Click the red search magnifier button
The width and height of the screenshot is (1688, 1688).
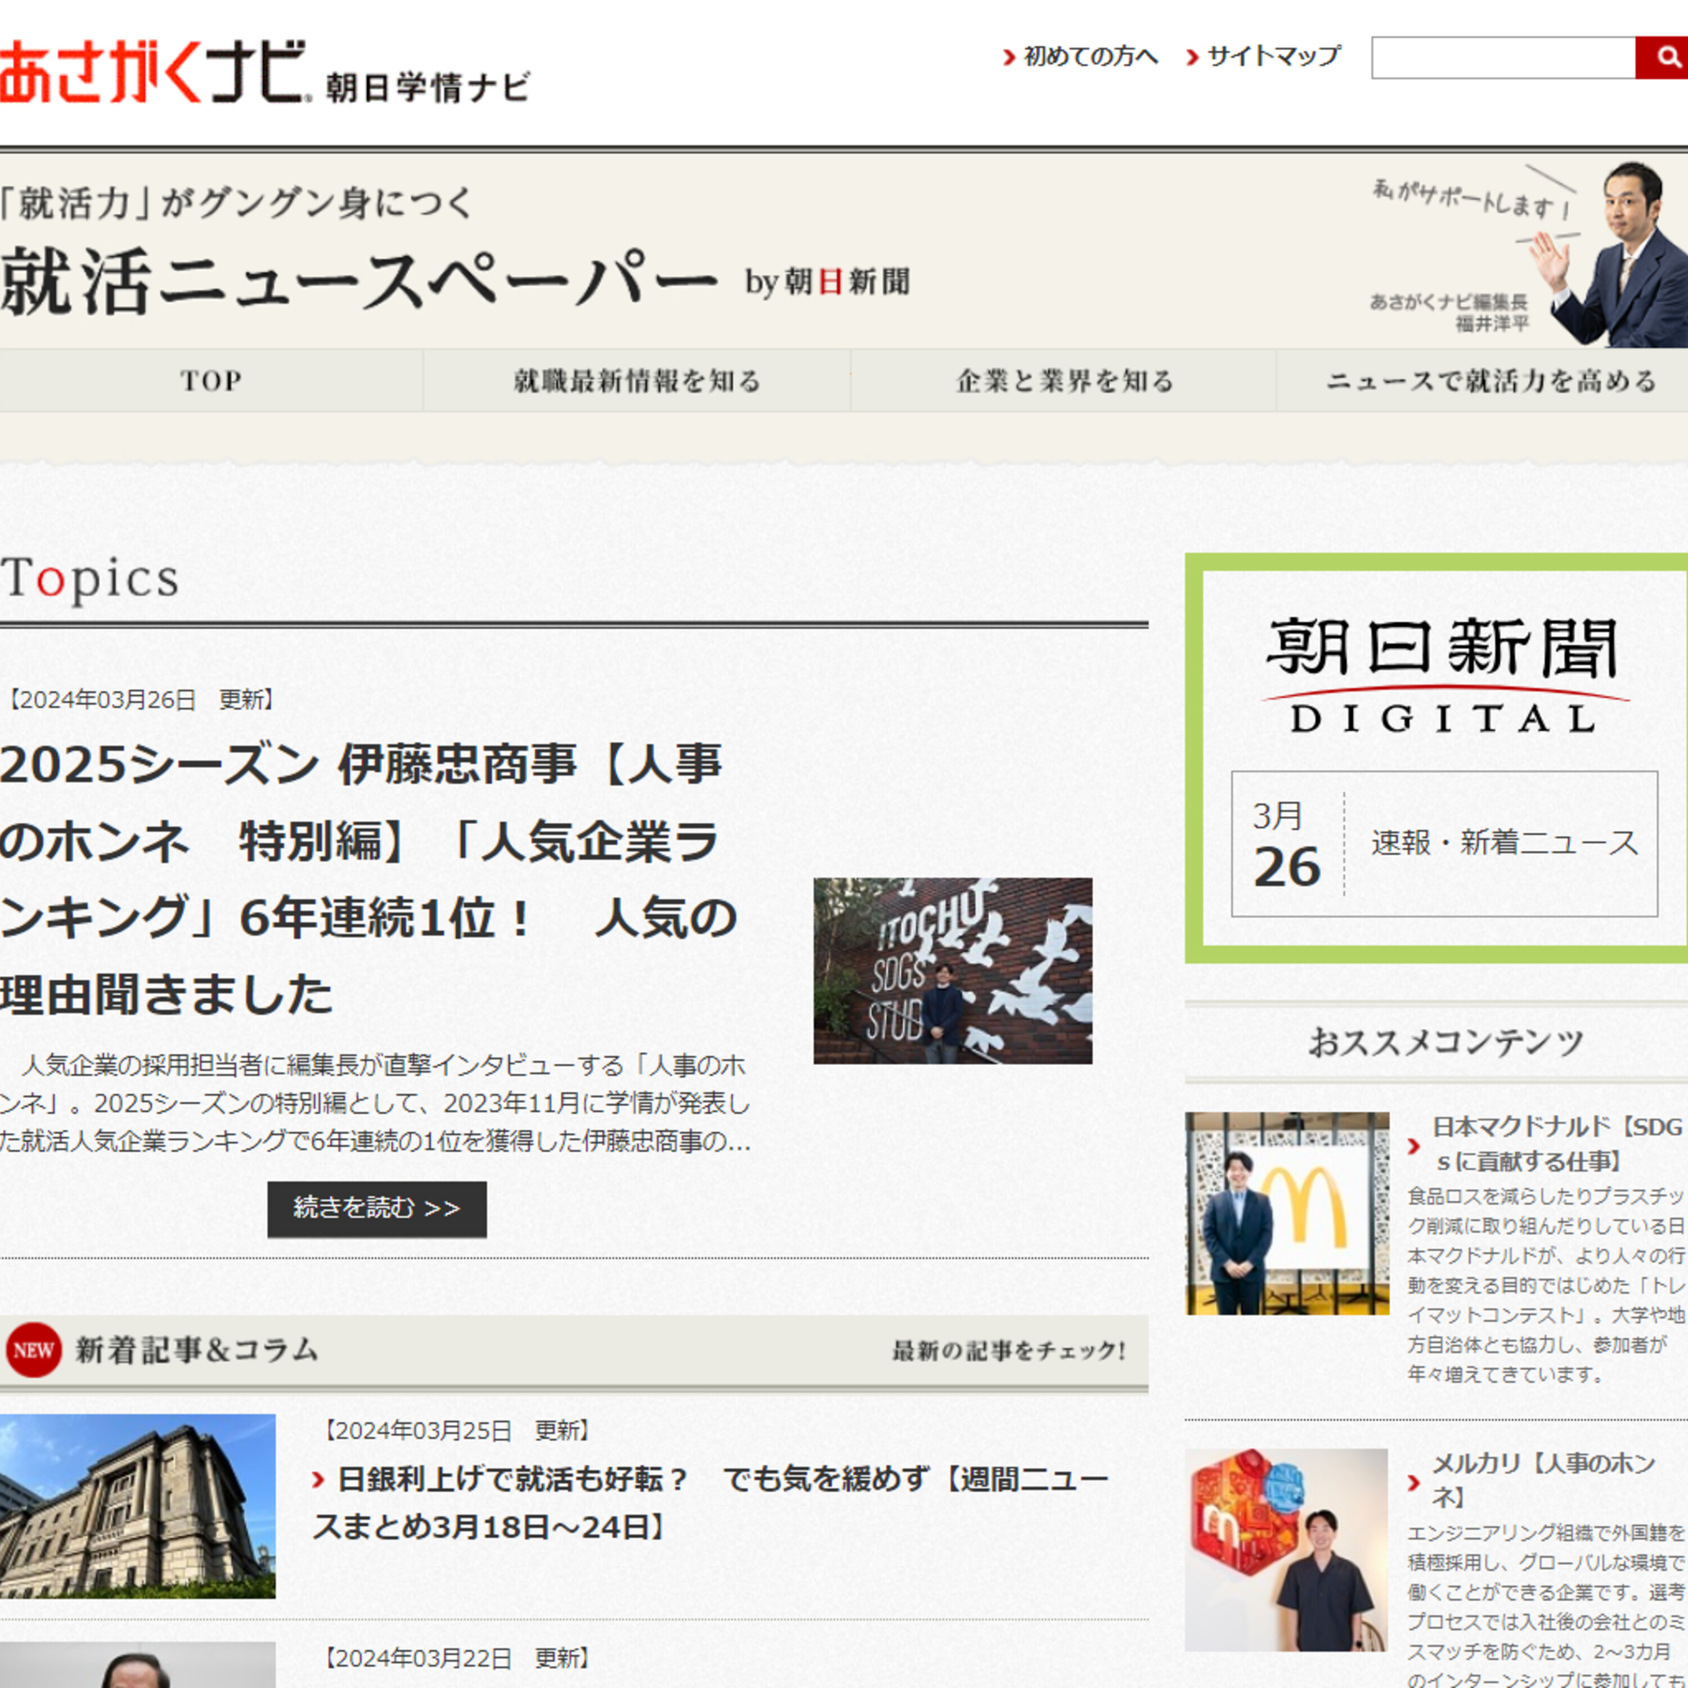click(x=1662, y=57)
